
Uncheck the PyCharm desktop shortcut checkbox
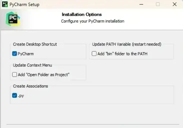pyautogui.click(x=15, y=54)
